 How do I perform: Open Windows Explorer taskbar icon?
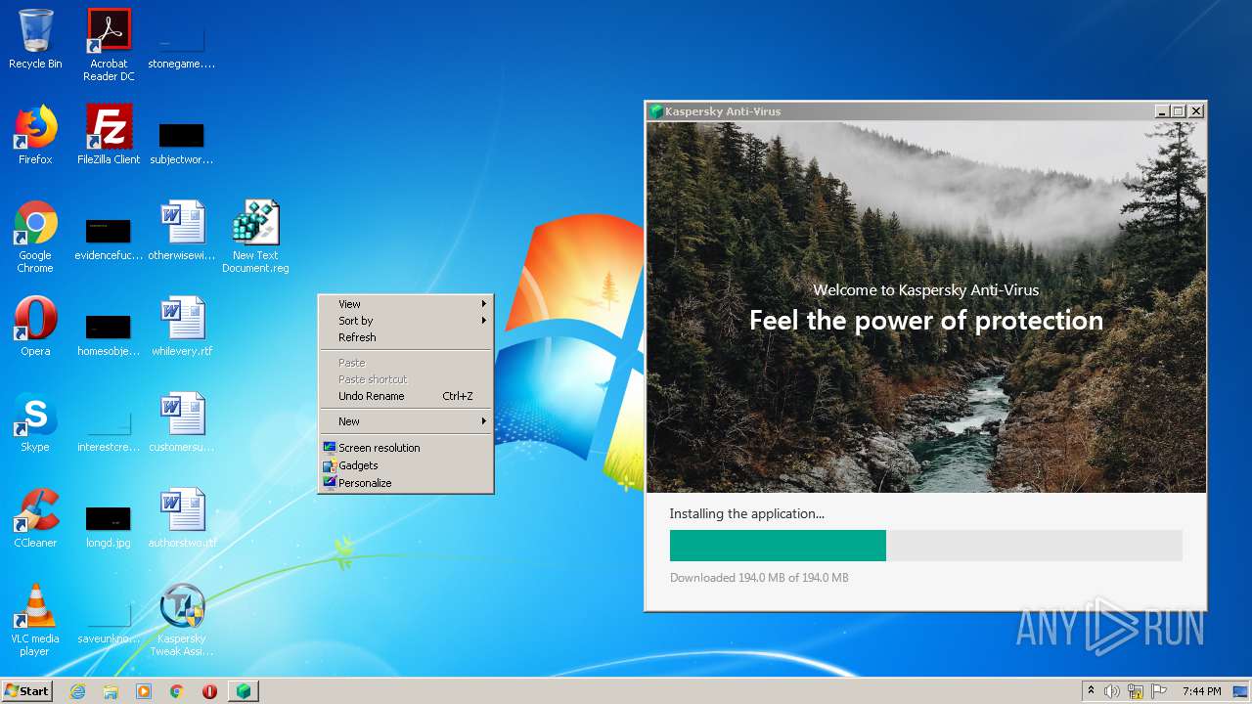pyautogui.click(x=111, y=691)
